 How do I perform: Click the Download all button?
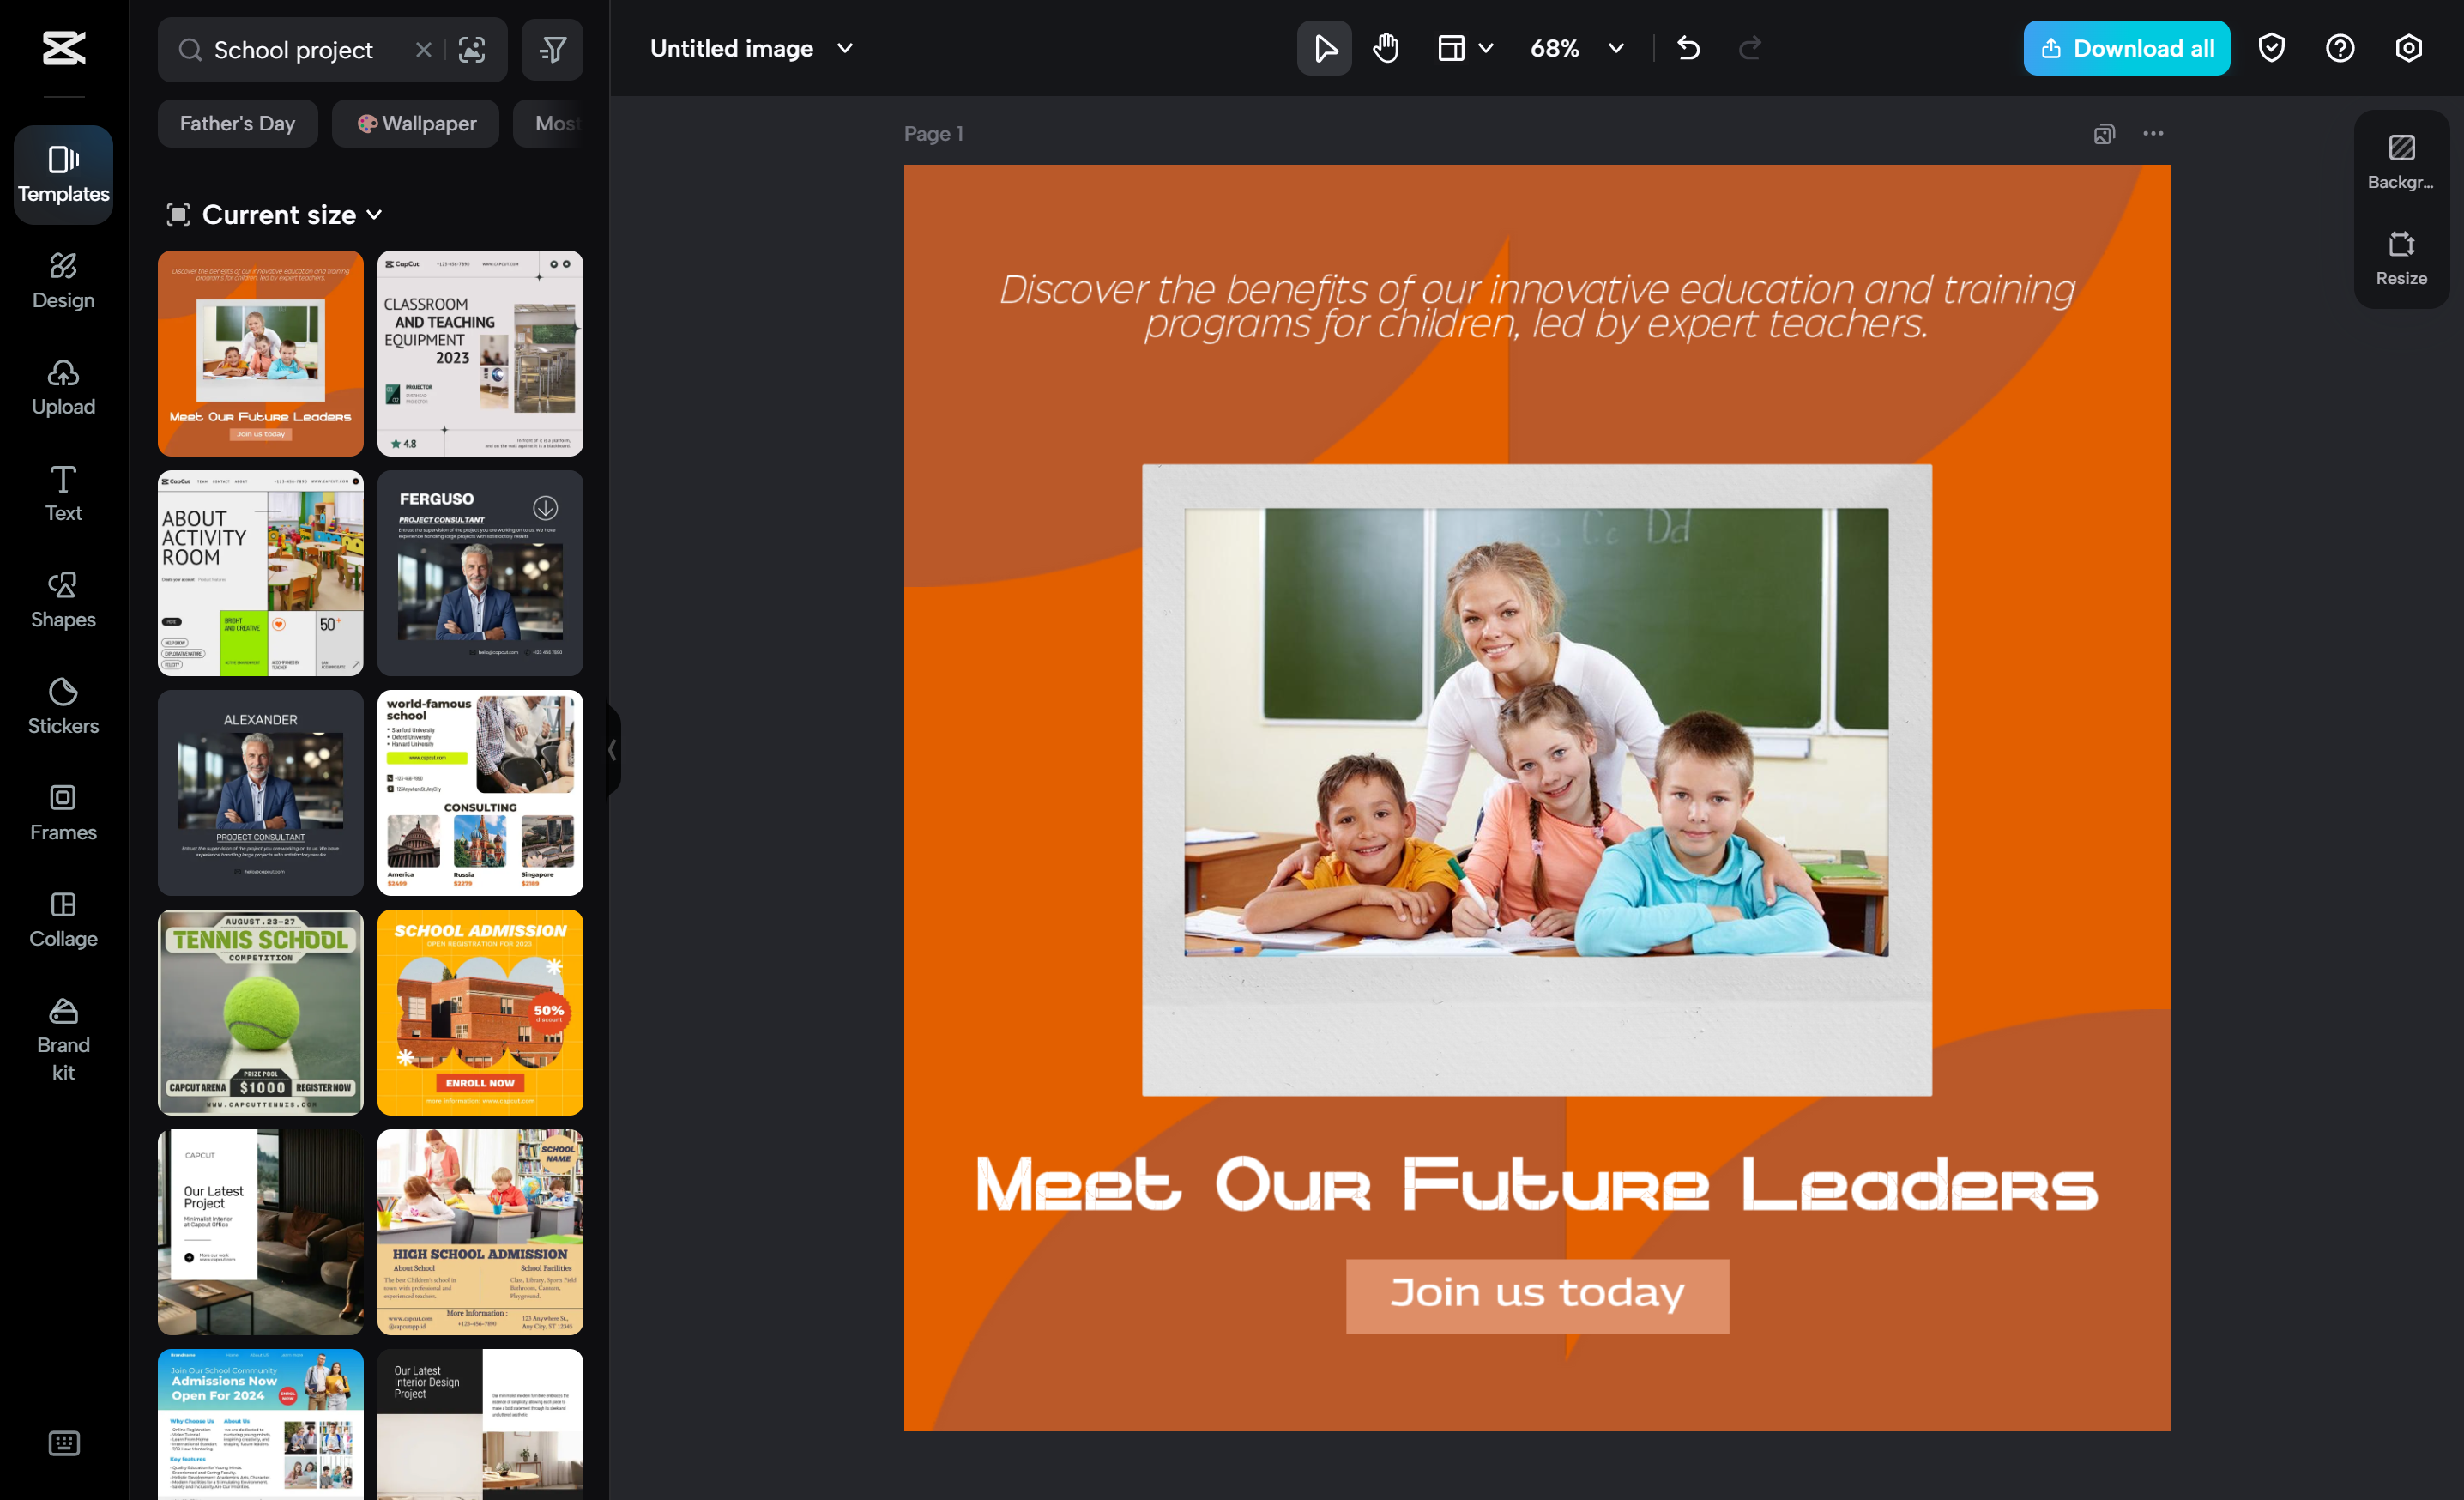[x=2126, y=47]
